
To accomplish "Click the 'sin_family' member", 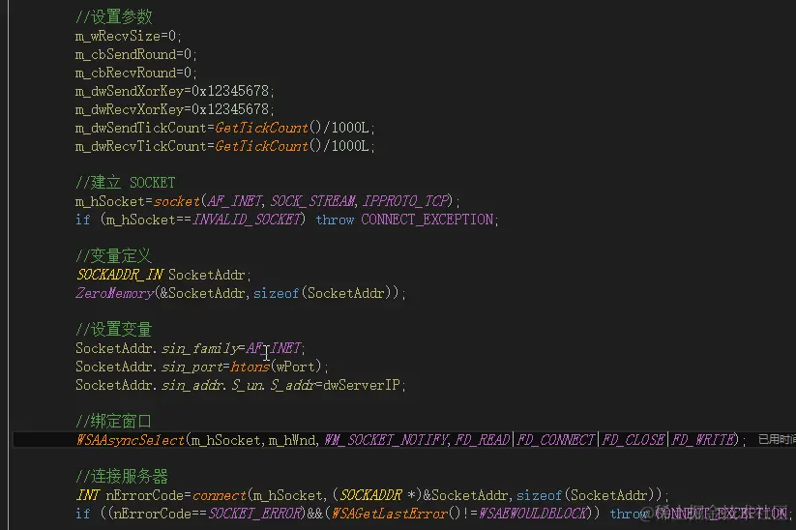I will [x=200, y=348].
